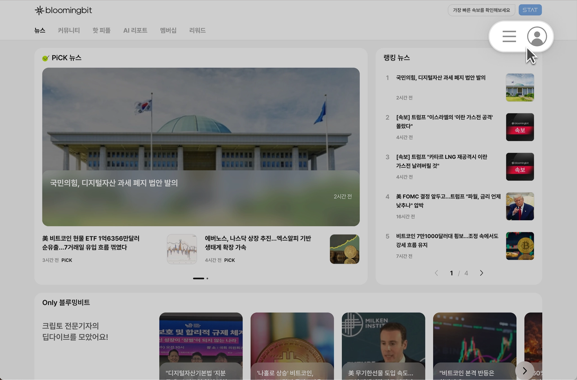Open the AI 리포트 tab
The width and height of the screenshot is (577, 380).
coord(135,30)
